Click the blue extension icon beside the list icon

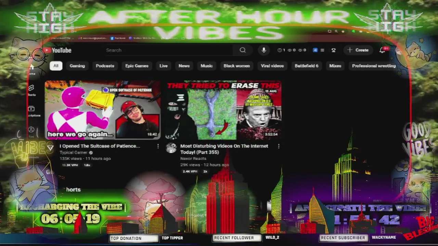point(315,50)
